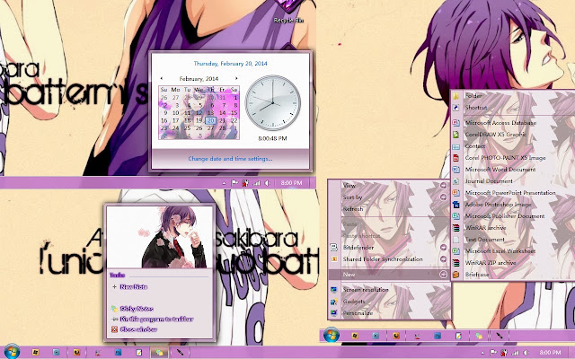
Task: Create a CorelDRAW X5 Graphic
Action: 513,135
